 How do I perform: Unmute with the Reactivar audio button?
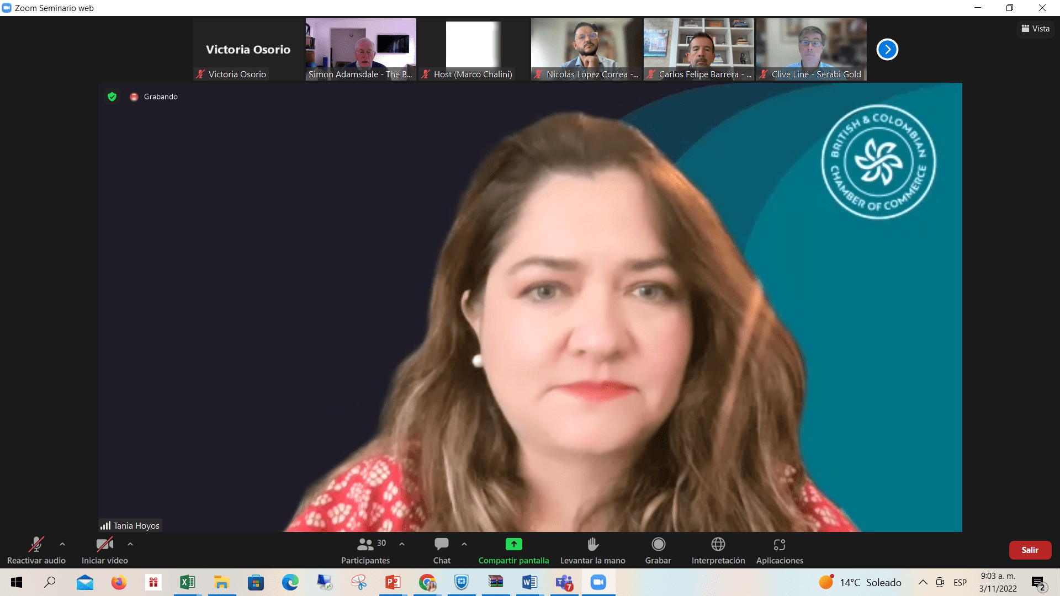(x=36, y=550)
